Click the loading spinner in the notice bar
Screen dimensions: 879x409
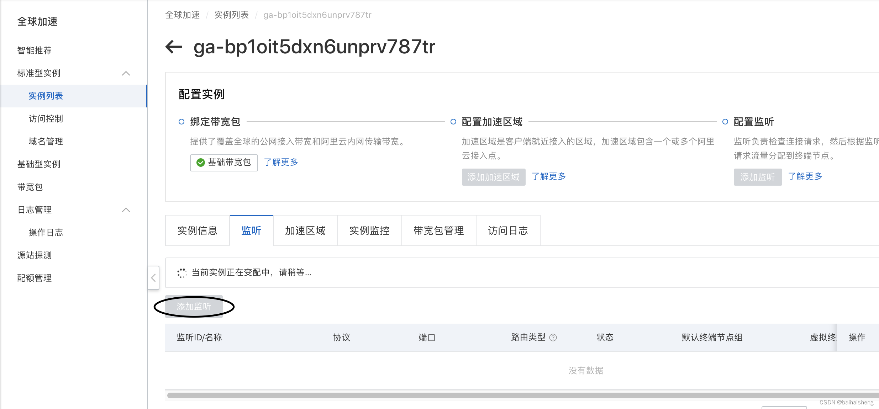(181, 272)
